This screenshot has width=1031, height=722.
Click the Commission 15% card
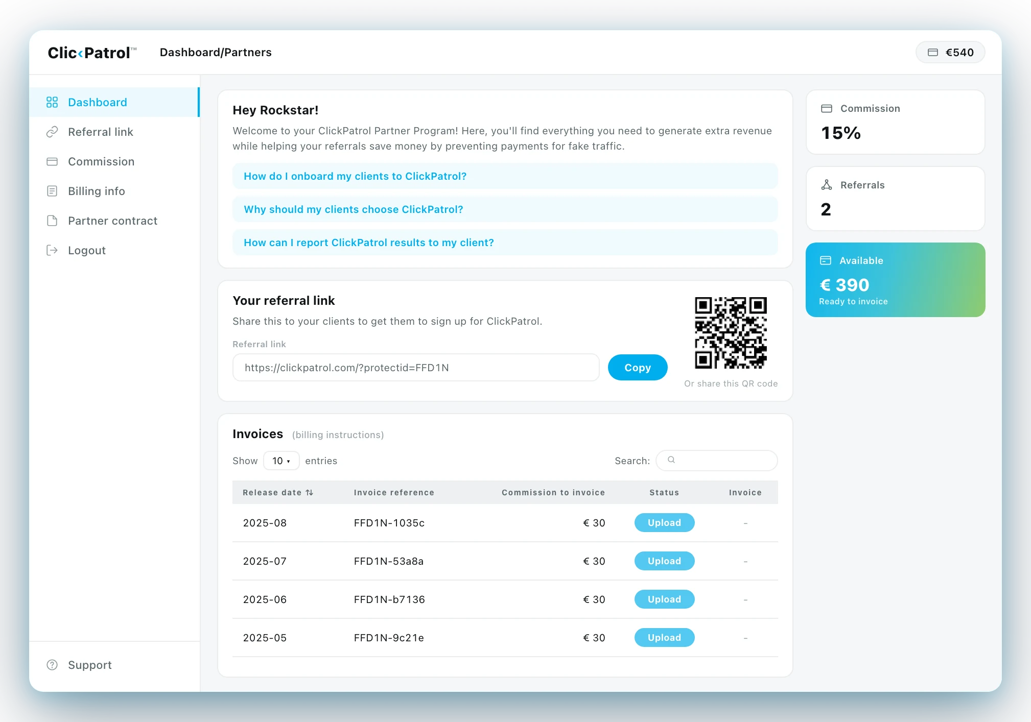pos(895,122)
